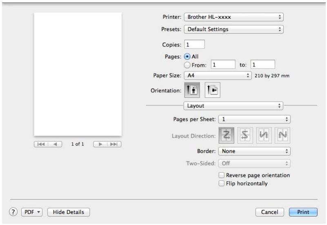Open the Printer dropdown Brother HL-xxxx
This screenshot has height=225, width=327.
[x=234, y=17]
